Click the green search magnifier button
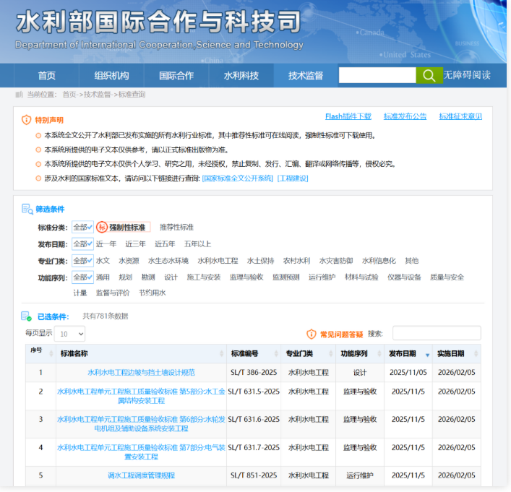This screenshot has width=511, height=492. click(x=429, y=75)
